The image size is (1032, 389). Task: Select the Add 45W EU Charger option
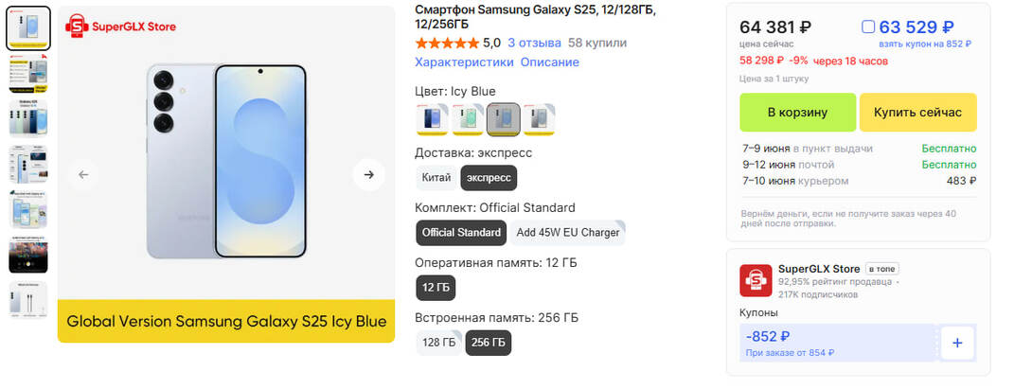(568, 233)
